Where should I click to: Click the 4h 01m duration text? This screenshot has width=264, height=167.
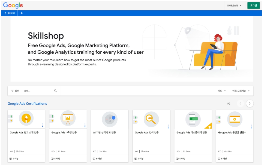228,151
